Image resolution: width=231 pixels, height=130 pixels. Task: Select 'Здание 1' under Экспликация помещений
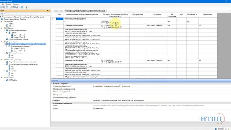(14, 33)
